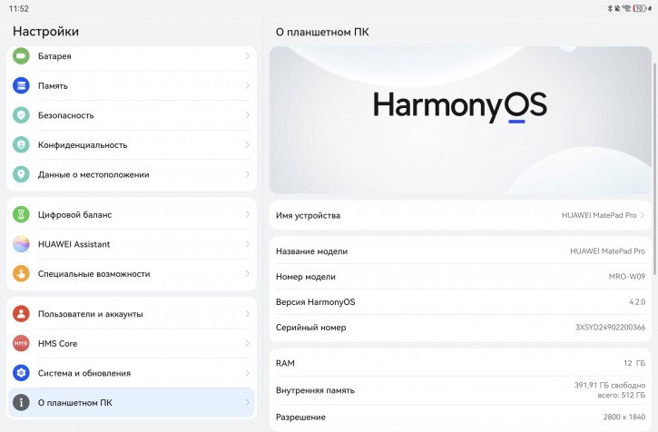Tap the info icon for О планшетном ПК
Viewport: 658px width, 432px height.
(x=21, y=403)
